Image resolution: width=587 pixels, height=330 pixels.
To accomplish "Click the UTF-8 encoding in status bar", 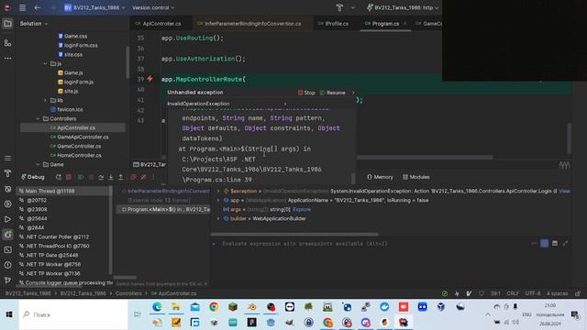I will click(x=533, y=293).
